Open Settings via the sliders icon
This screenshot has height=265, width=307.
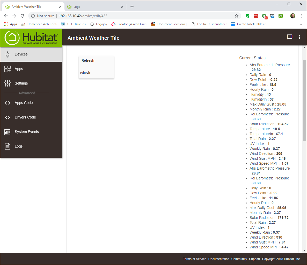(x=7, y=83)
